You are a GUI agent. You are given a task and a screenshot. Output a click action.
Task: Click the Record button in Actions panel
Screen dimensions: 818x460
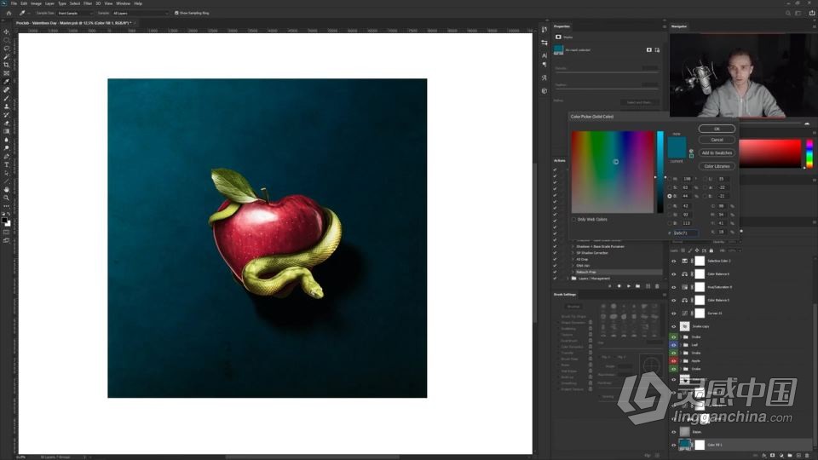[x=619, y=286]
